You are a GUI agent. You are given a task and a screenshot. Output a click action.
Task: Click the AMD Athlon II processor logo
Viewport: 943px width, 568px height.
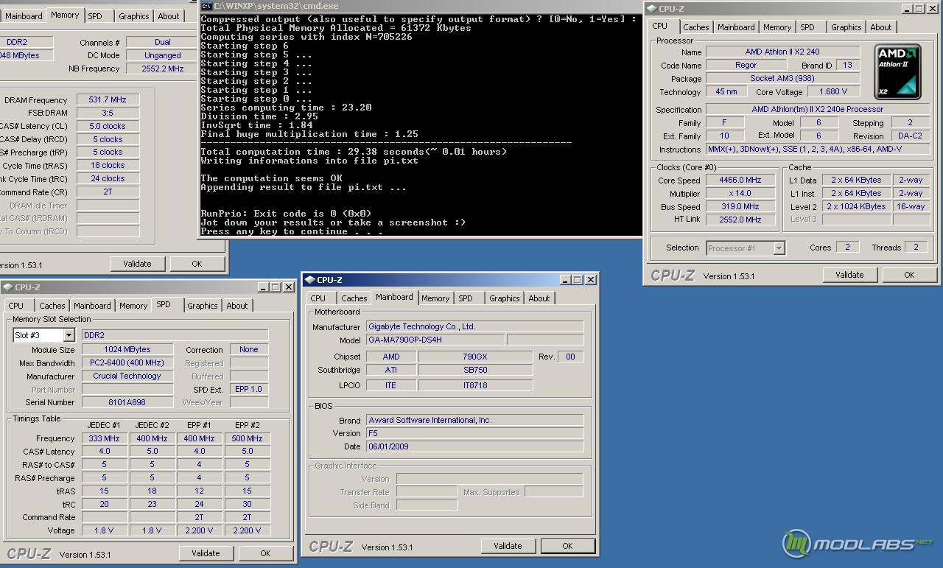pos(897,72)
